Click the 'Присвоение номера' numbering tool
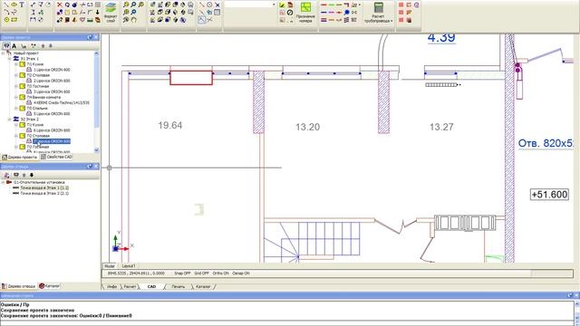The height and width of the screenshot is (326, 580). [305, 13]
